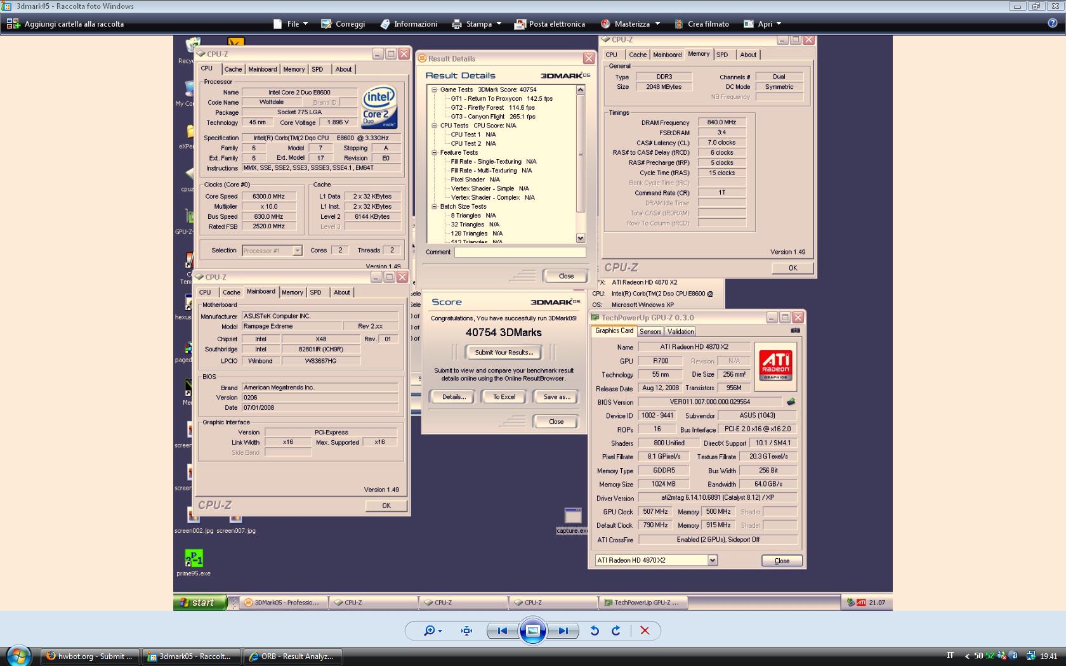Rotate image clockwise
Viewport: 1066px width, 666px height.
click(x=616, y=630)
